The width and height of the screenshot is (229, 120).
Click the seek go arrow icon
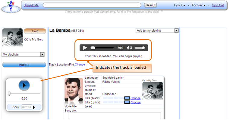[x=34, y=107]
